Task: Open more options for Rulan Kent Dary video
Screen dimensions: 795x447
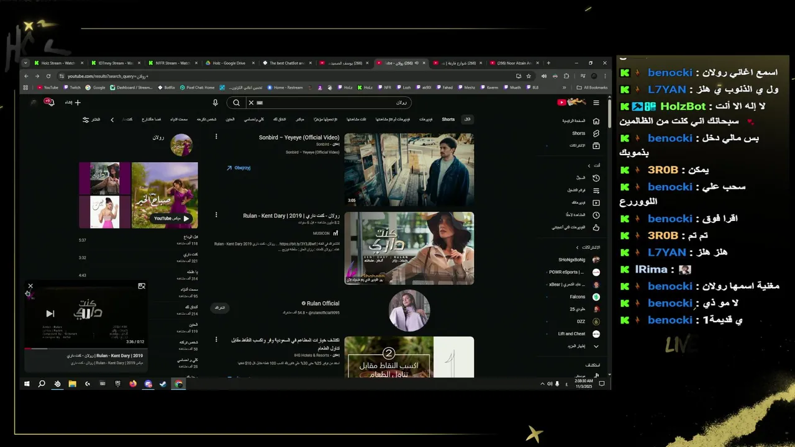Action: pos(216,215)
